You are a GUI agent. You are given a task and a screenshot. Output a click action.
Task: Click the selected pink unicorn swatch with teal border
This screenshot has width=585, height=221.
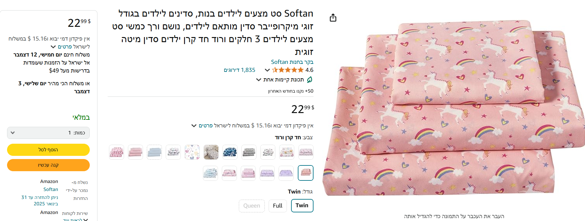(305, 173)
